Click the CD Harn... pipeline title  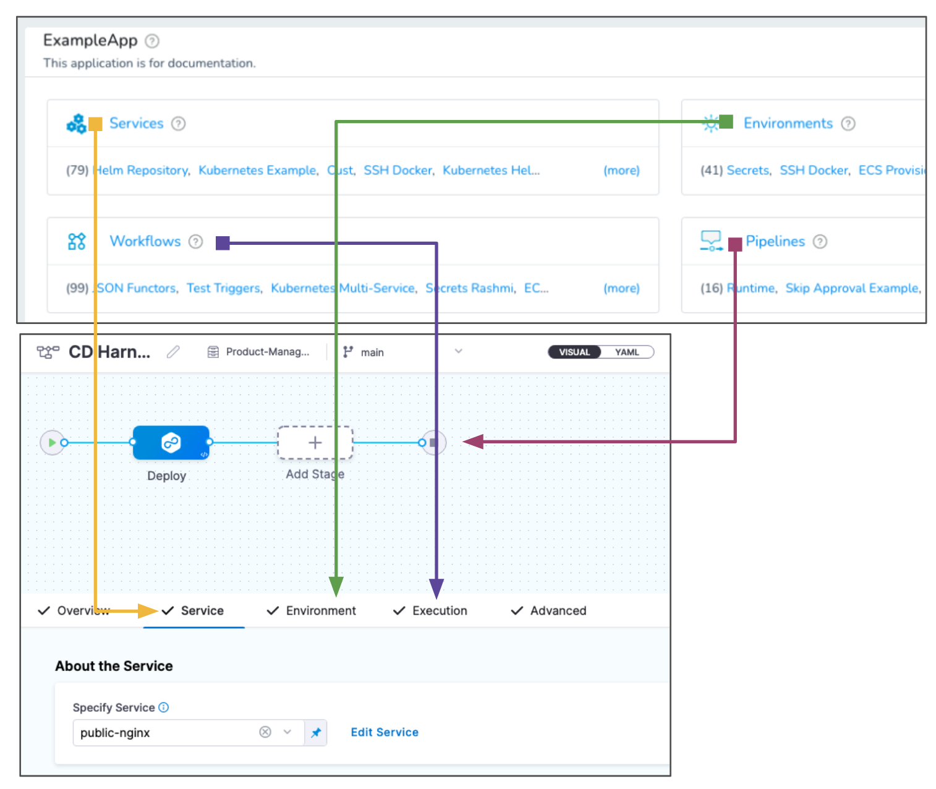(109, 352)
